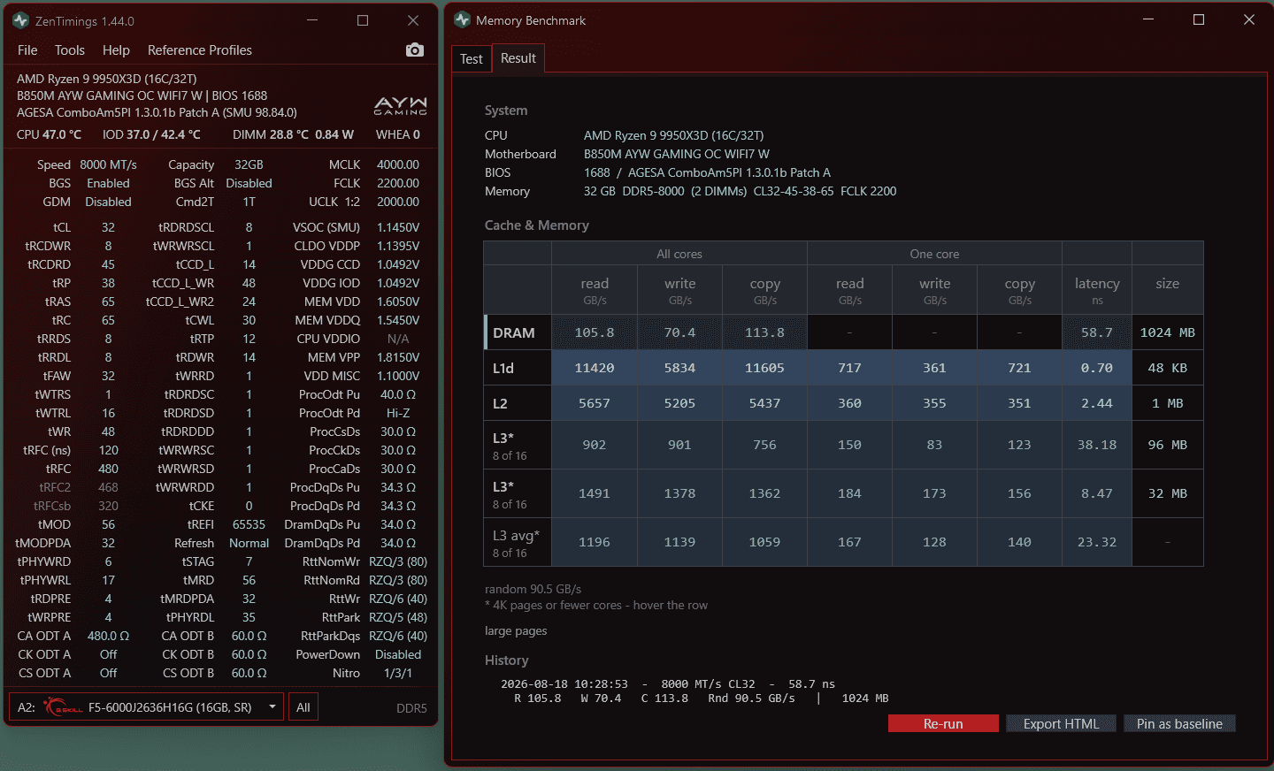This screenshot has width=1274, height=771.
Task: Close the Memory Benchmark window
Action: pyautogui.click(x=1249, y=19)
